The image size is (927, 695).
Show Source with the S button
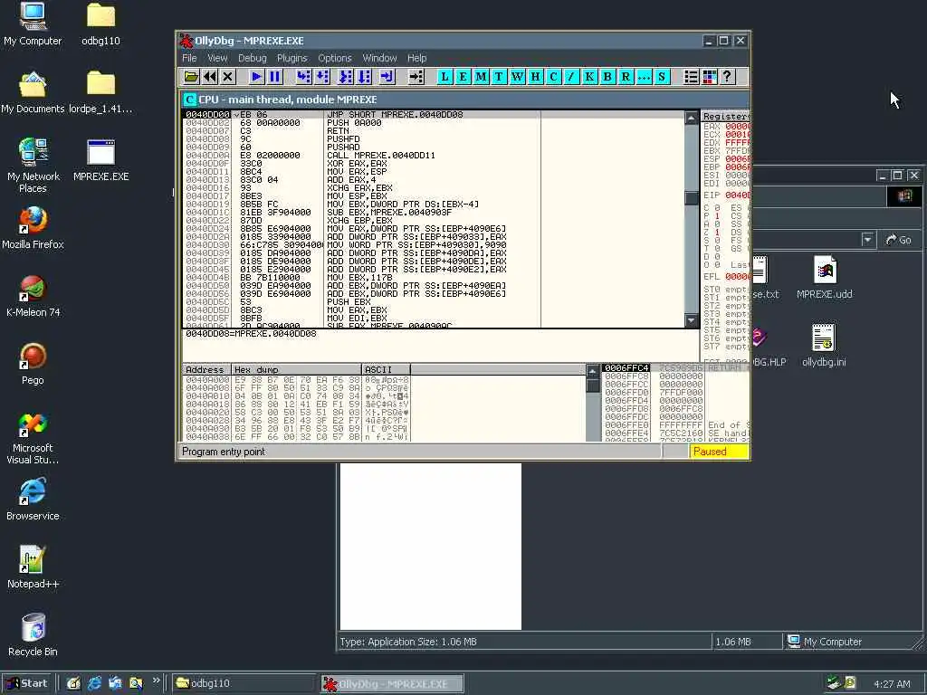coord(662,77)
